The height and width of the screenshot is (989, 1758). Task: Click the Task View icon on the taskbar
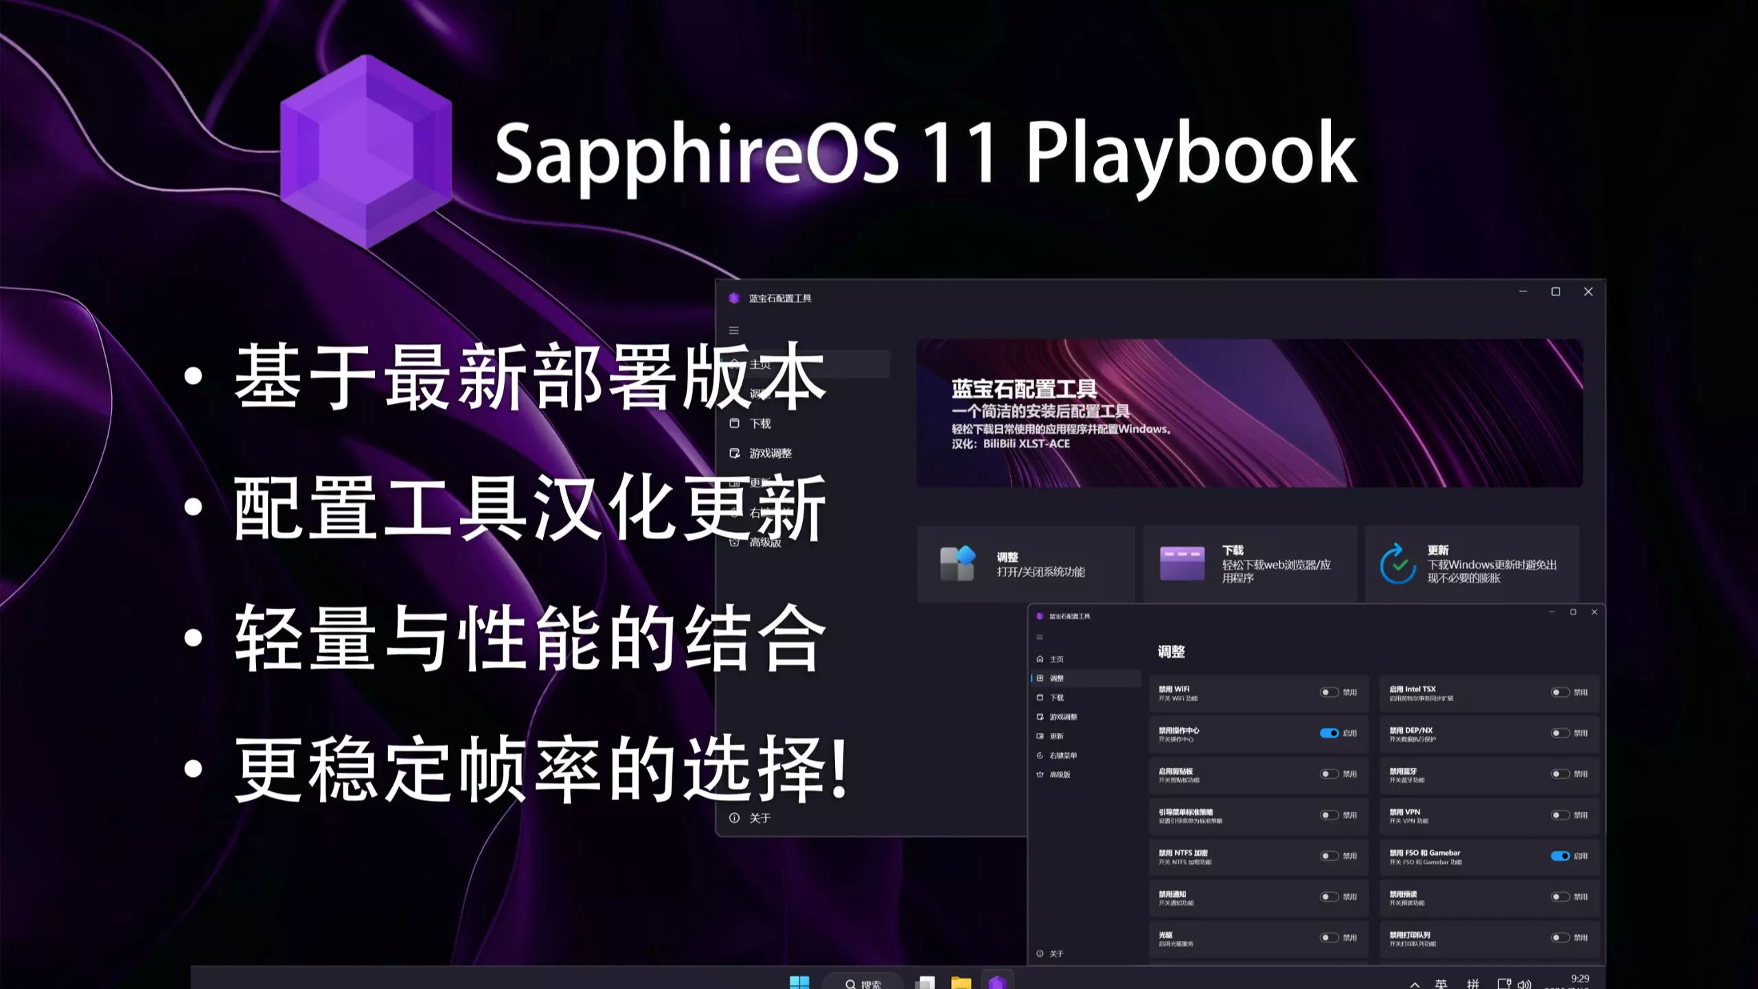925,982
